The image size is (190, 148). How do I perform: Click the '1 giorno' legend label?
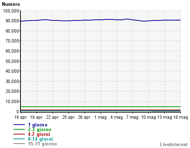click(38, 125)
